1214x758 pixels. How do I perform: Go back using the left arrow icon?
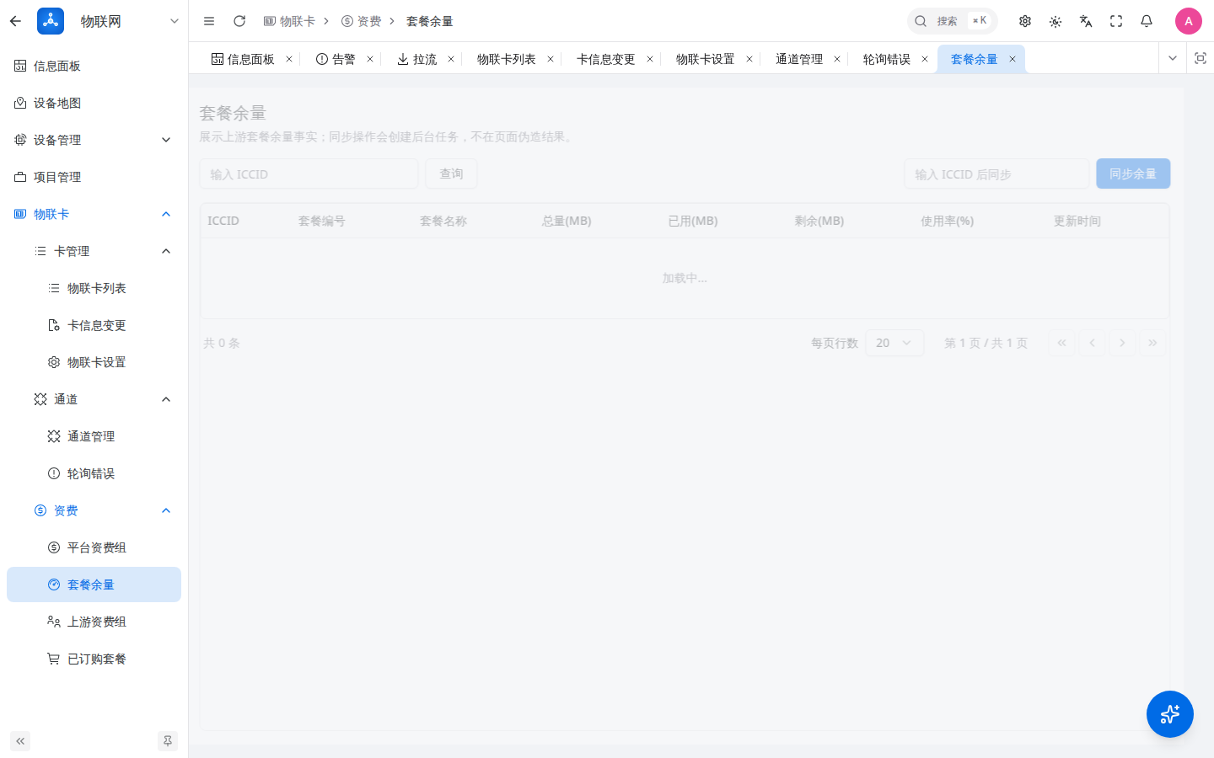tap(15, 21)
